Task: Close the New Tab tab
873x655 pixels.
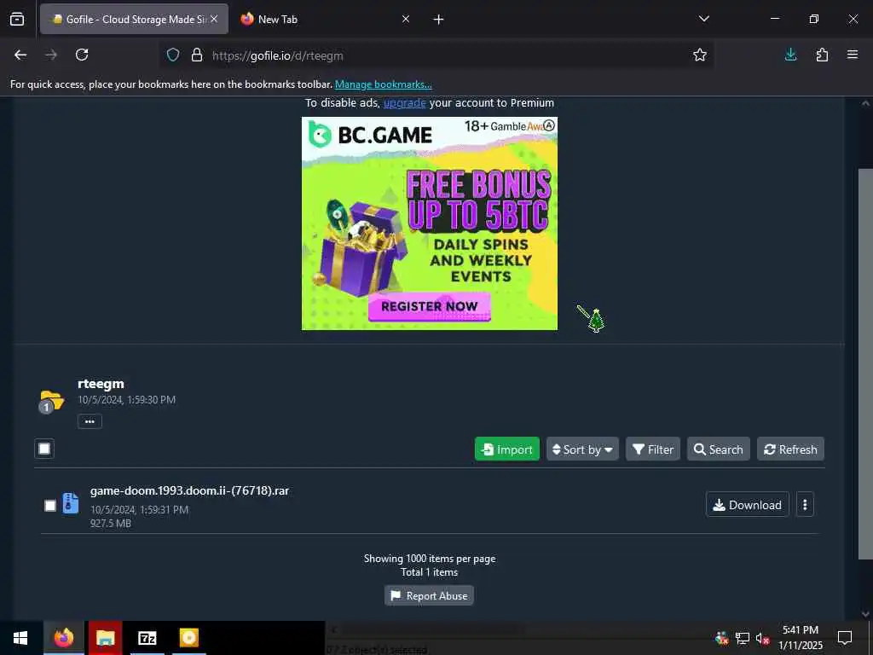Action: coord(406,19)
